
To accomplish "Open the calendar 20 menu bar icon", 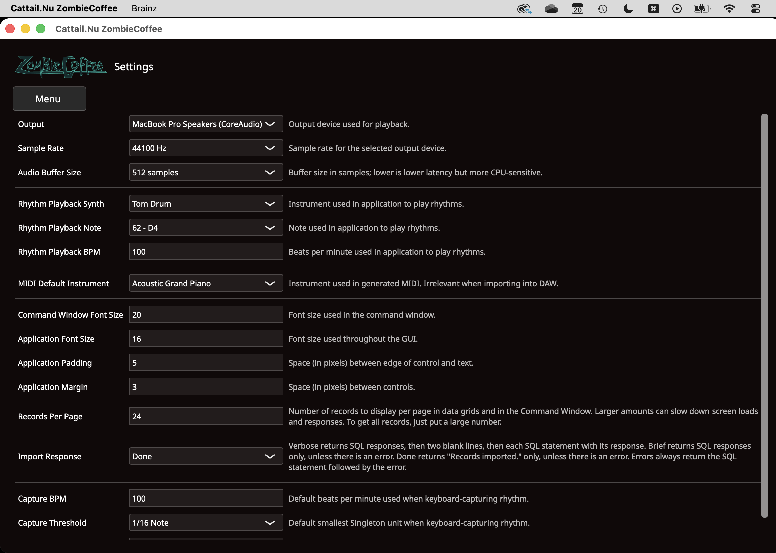I will (577, 8).
